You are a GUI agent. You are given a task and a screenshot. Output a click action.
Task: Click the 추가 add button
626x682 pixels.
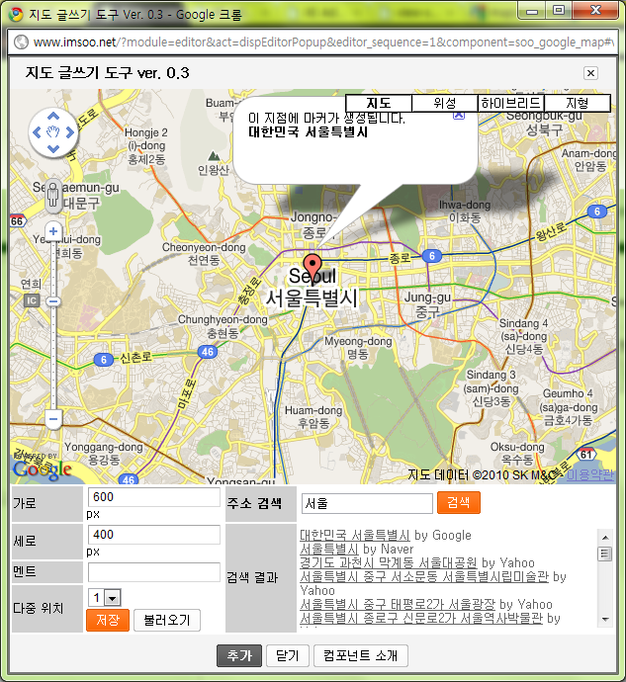pyautogui.click(x=239, y=655)
